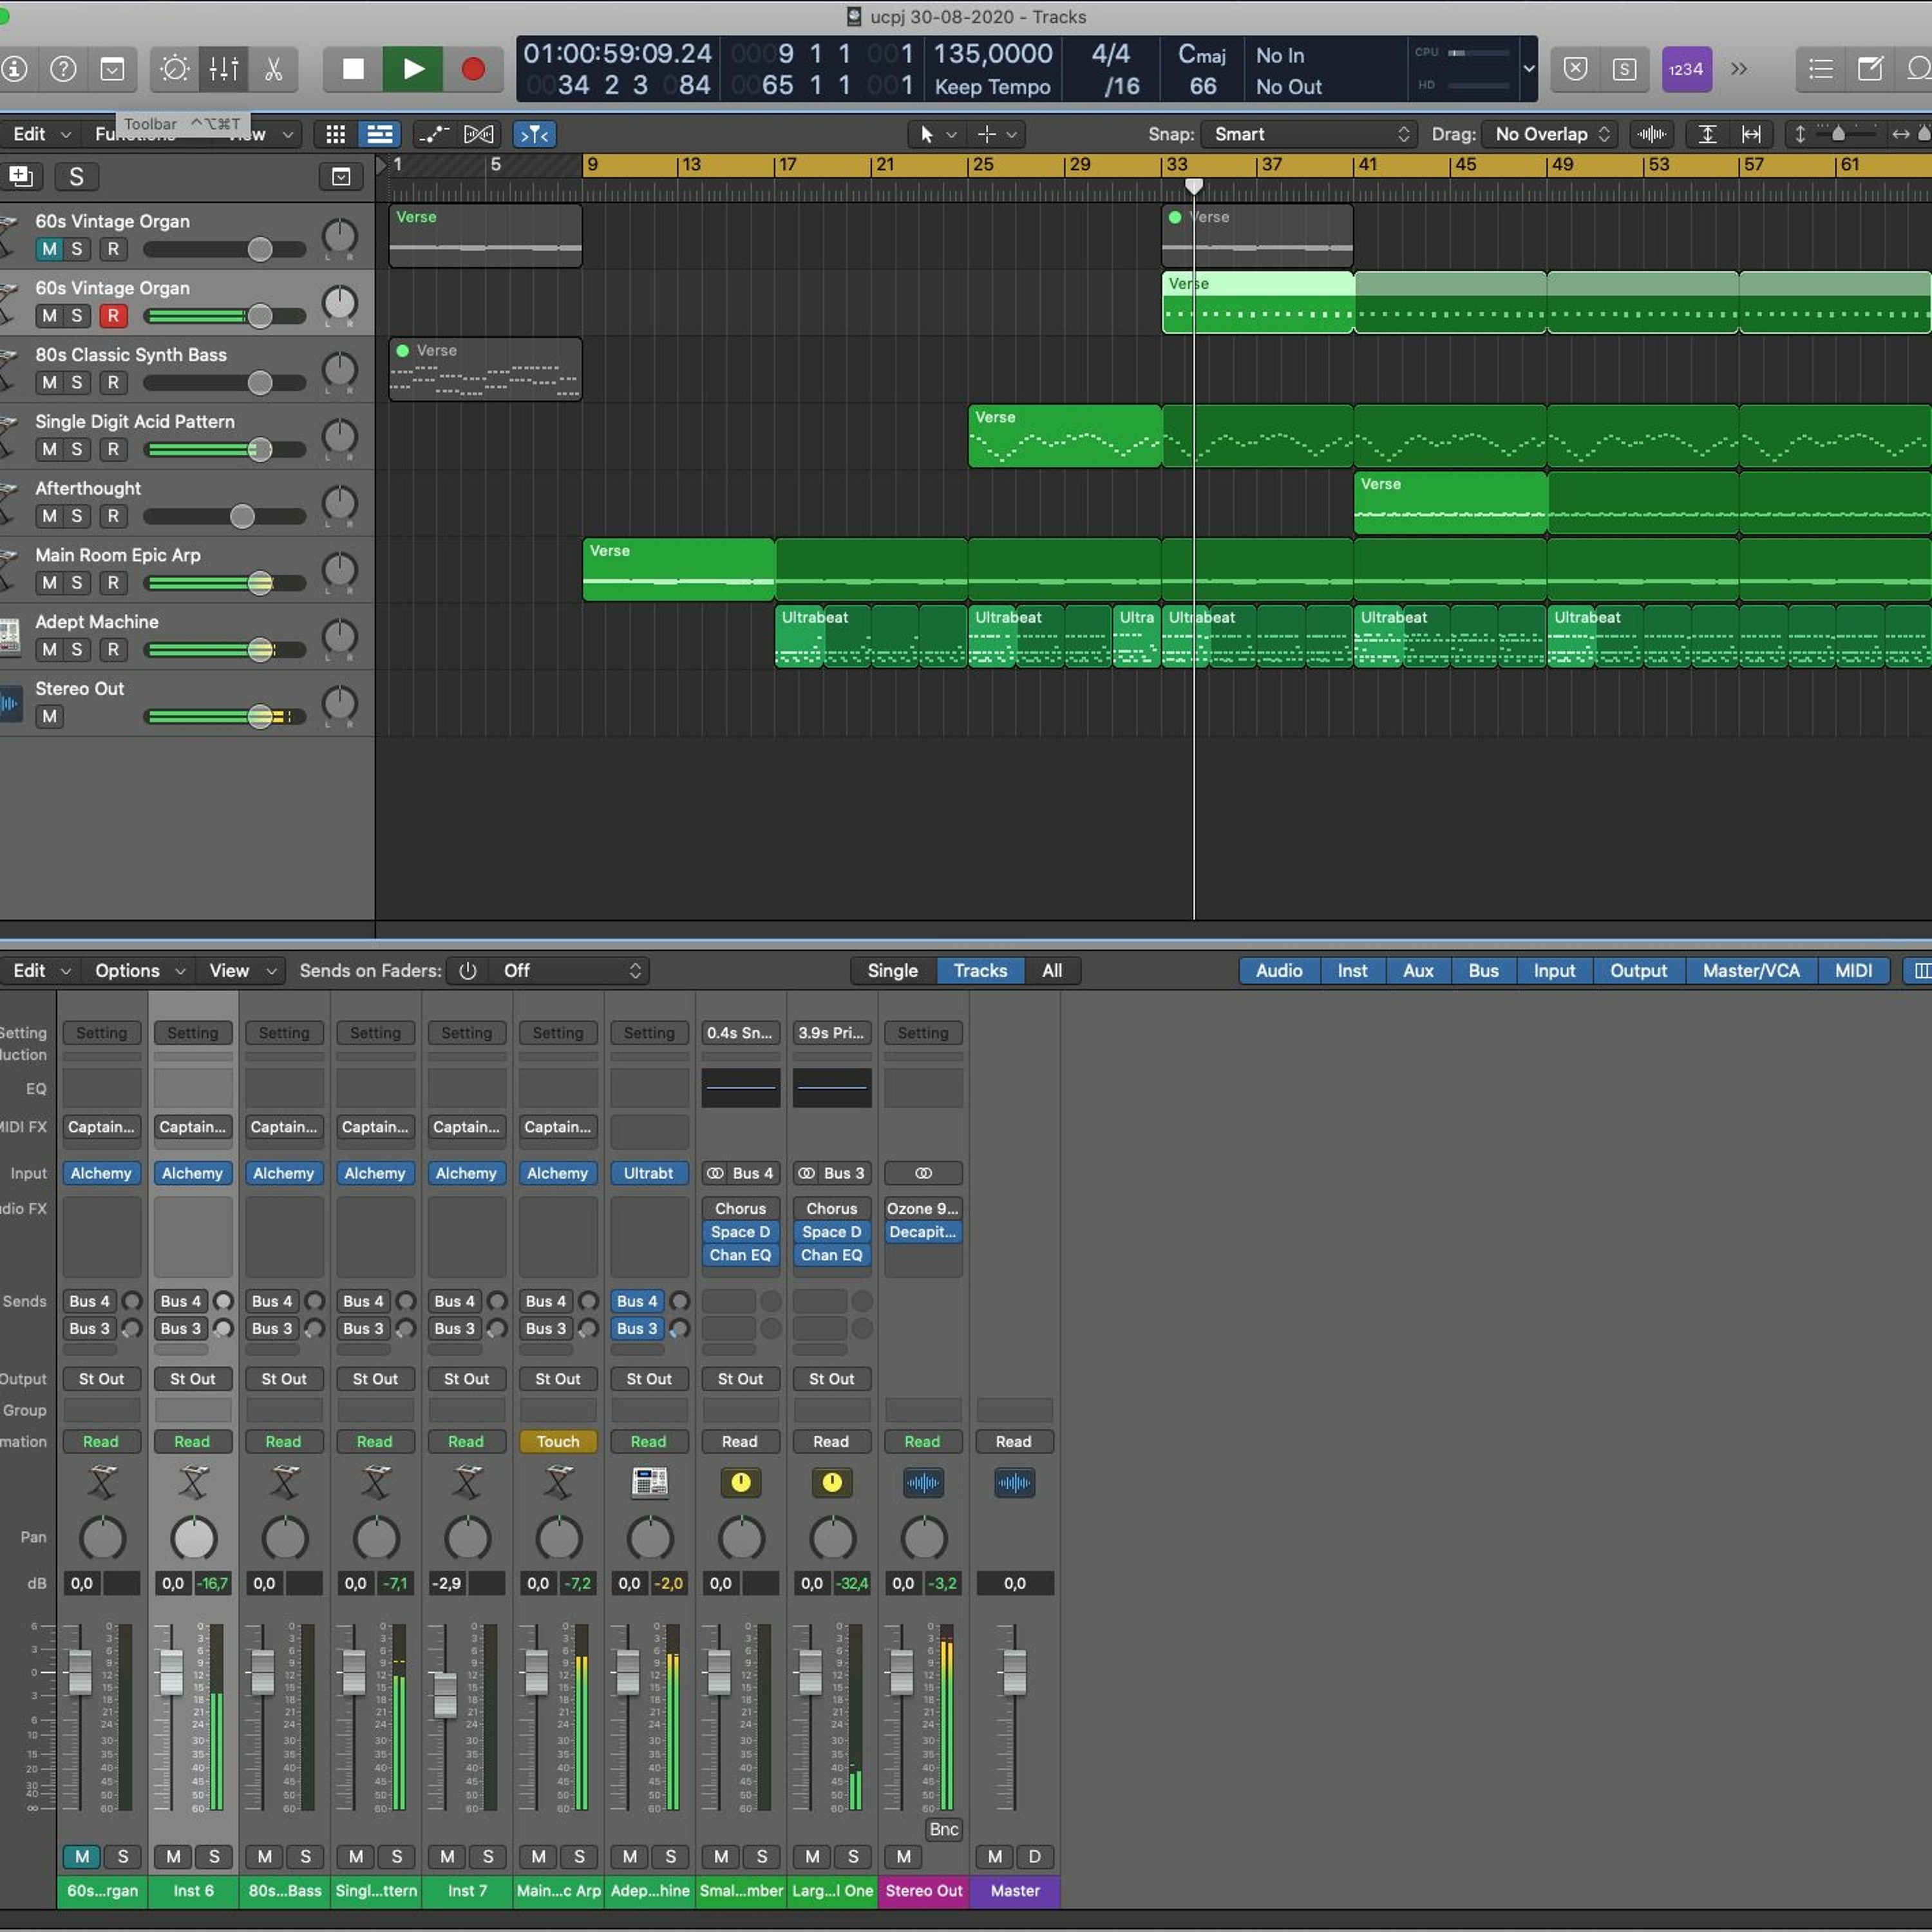Adjust the Afterthought track volume slider
Screen dimensions: 1932x1932
point(242,516)
